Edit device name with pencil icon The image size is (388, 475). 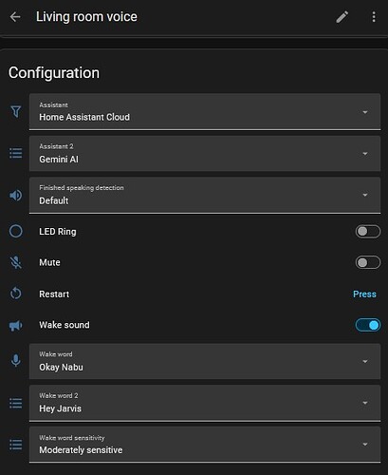pos(342,17)
